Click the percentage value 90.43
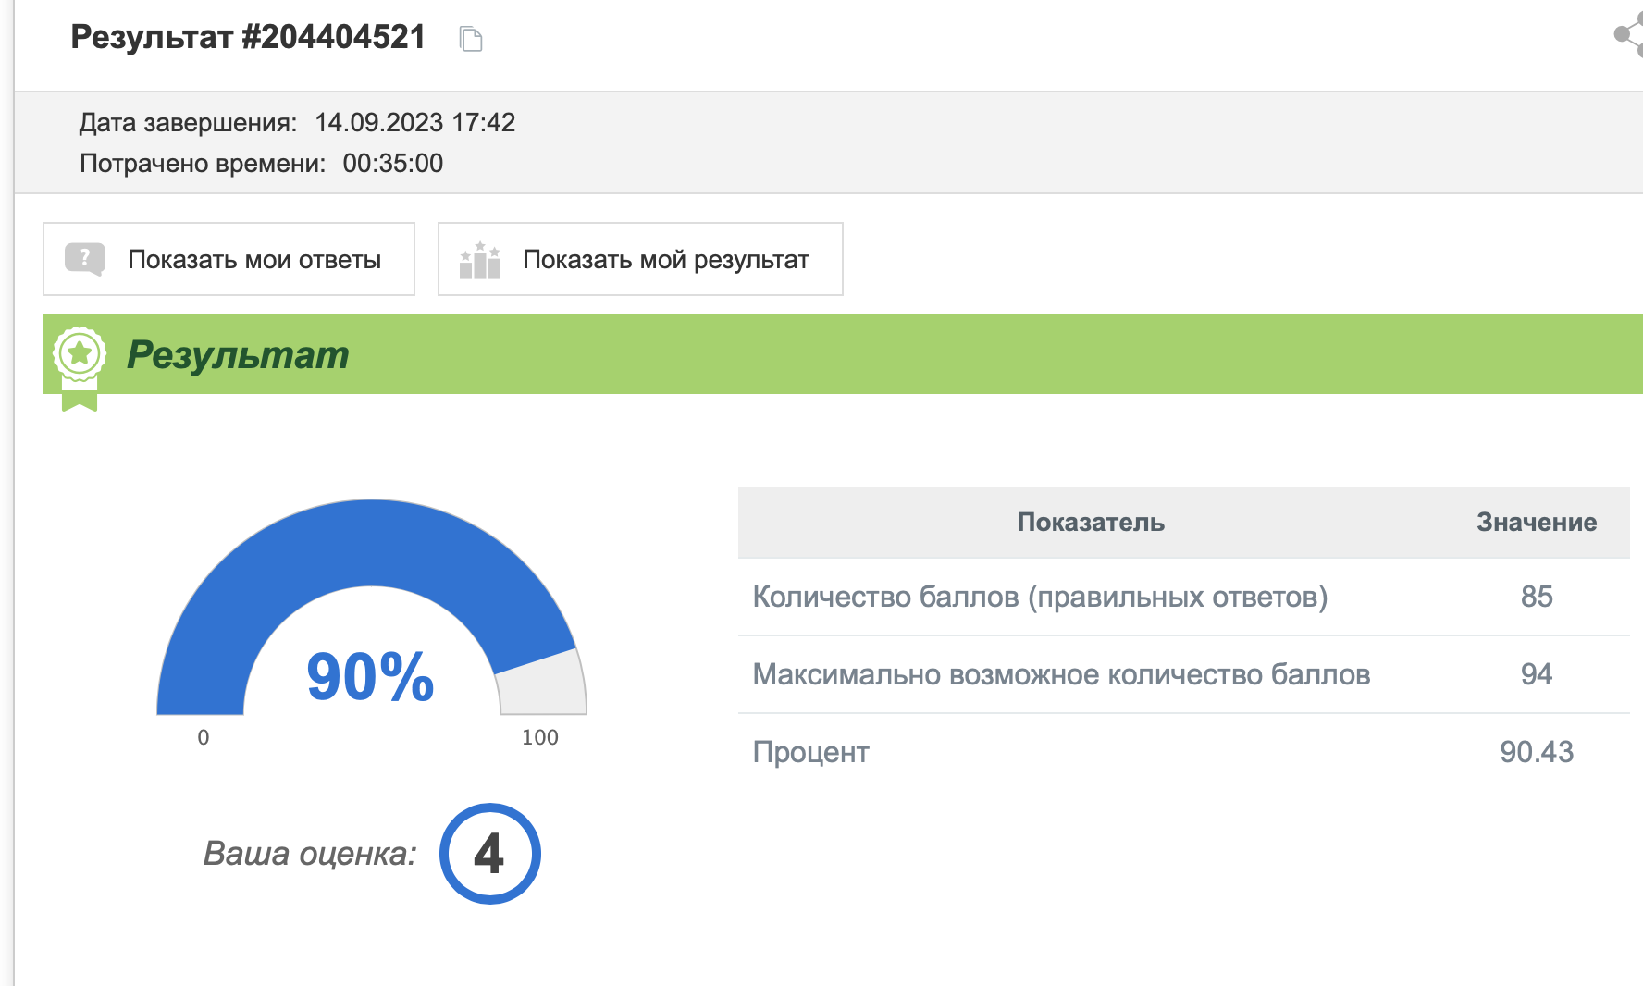1643x986 pixels. point(1536,752)
